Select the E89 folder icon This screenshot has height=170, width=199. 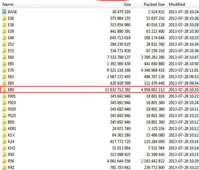[4, 90]
